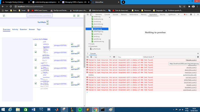The image size is (200, 112).
Task: Toggle the live expression eye icon
Action: 114,57
